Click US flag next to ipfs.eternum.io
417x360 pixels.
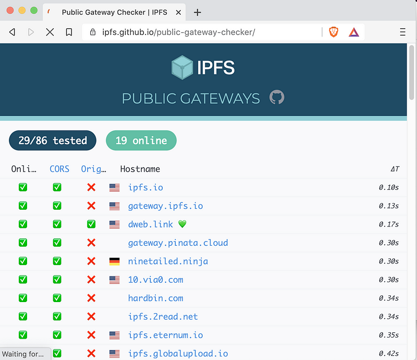114,335
